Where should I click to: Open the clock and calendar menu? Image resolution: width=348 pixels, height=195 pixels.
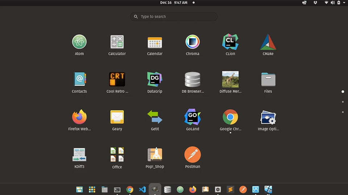pyautogui.click(x=174, y=3)
